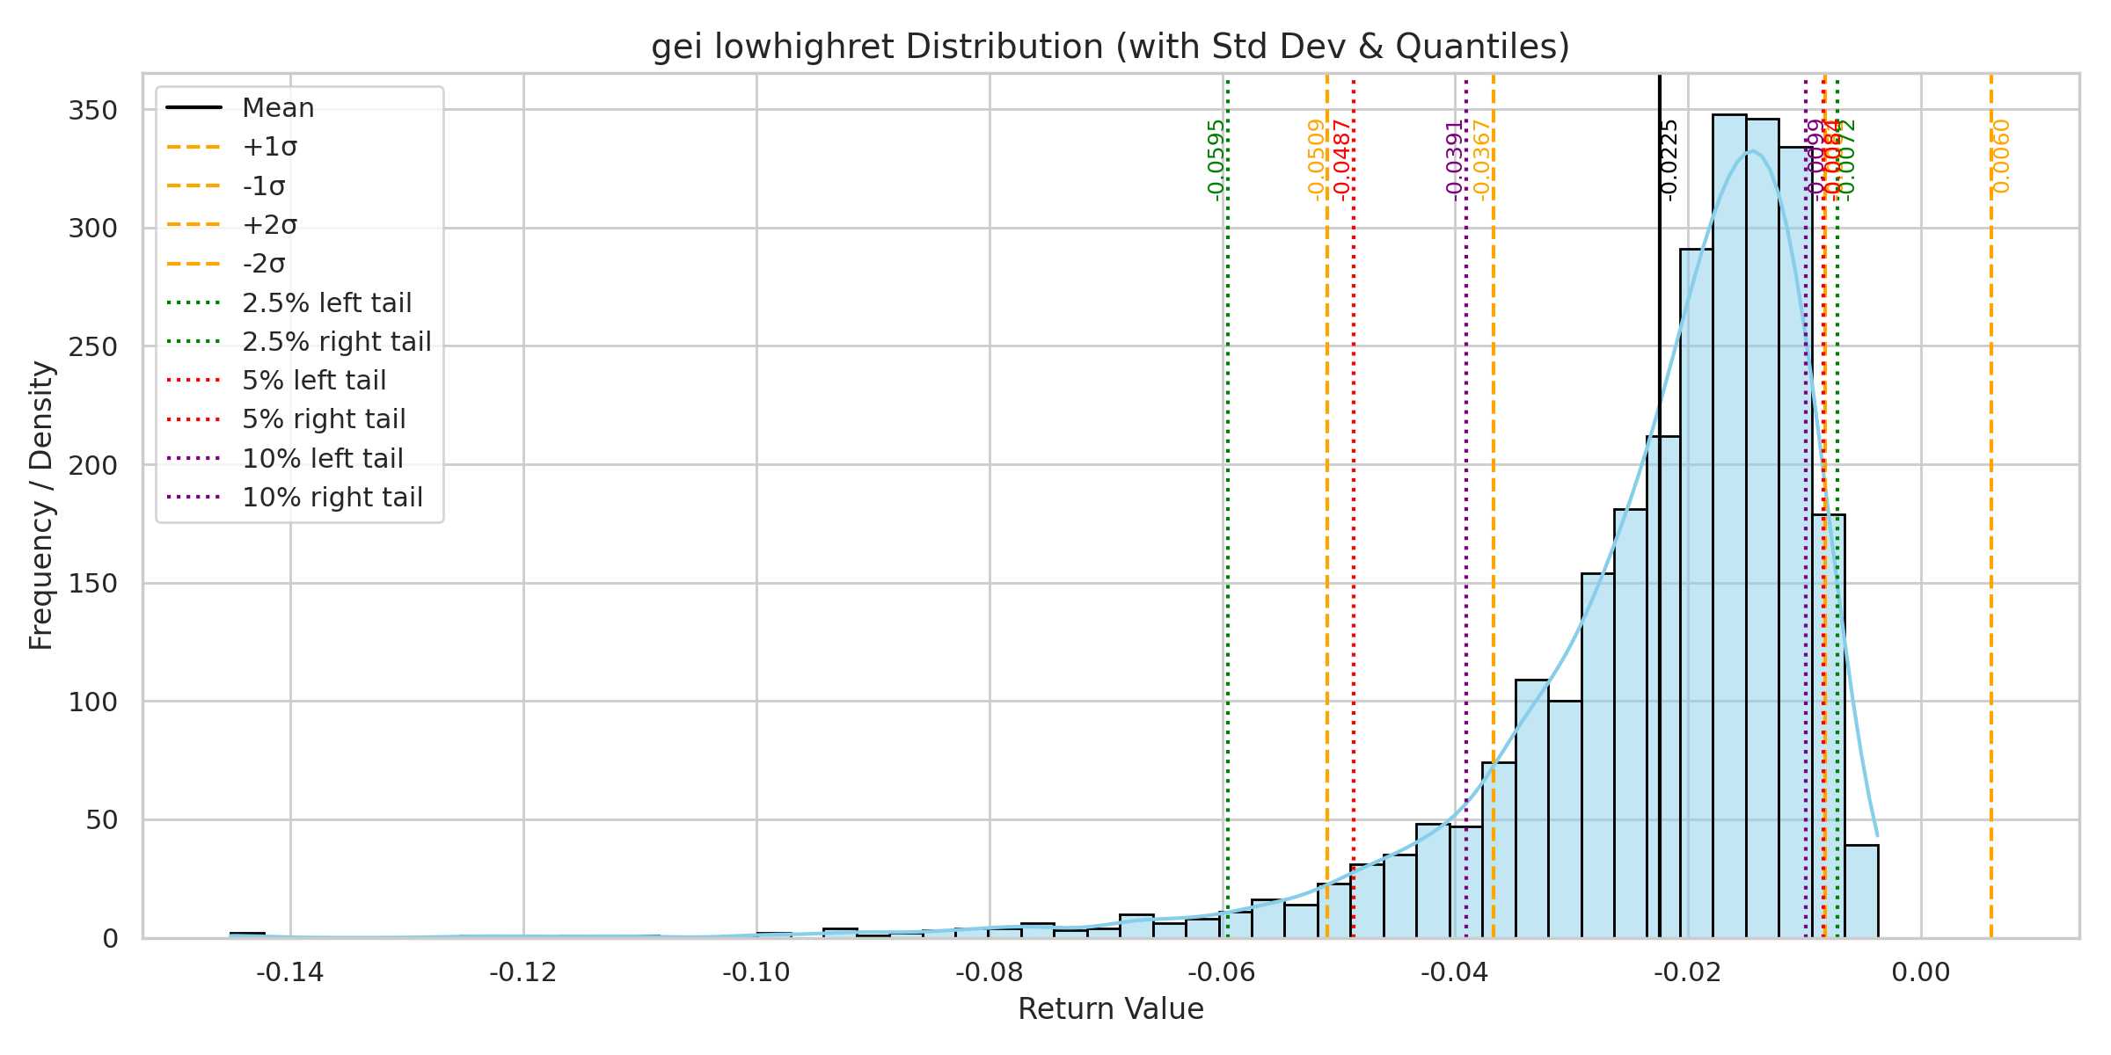Click the black -0.0225 mean annotation

click(x=1669, y=160)
